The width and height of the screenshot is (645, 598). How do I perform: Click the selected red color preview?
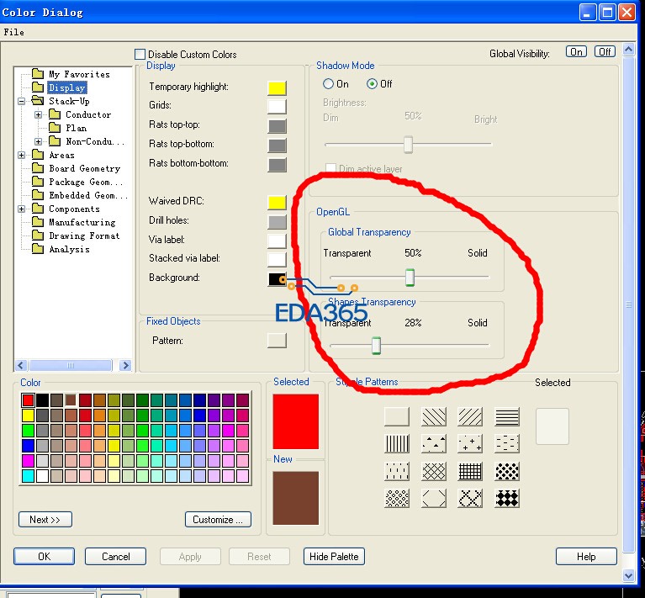click(x=295, y=421)
